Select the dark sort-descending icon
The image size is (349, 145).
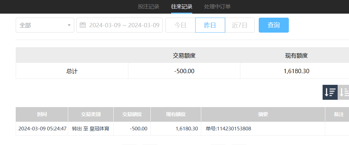[330, 92]
